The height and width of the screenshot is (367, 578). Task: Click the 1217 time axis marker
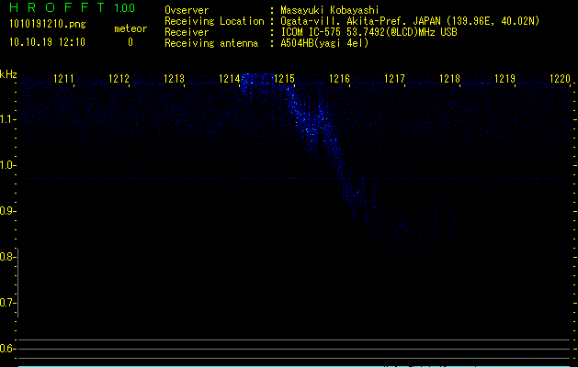[x=395, y=78]
